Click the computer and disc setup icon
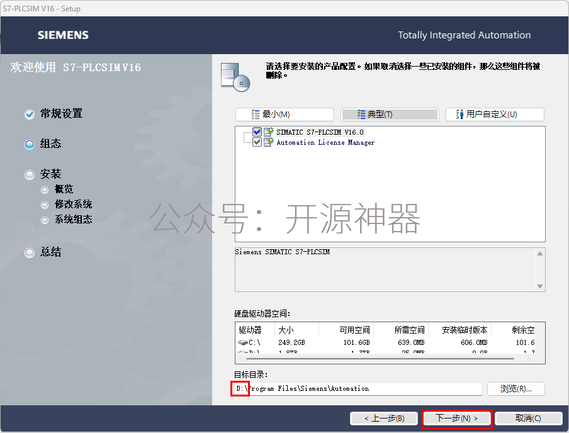The height and width of the screenshot is (433, 569). [x=235, y=77]
